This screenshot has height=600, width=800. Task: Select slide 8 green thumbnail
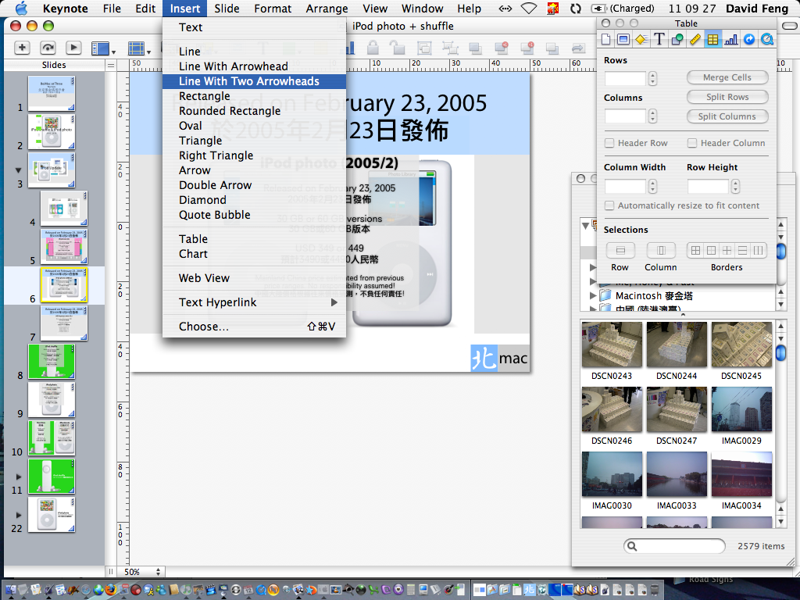point(51,361)
